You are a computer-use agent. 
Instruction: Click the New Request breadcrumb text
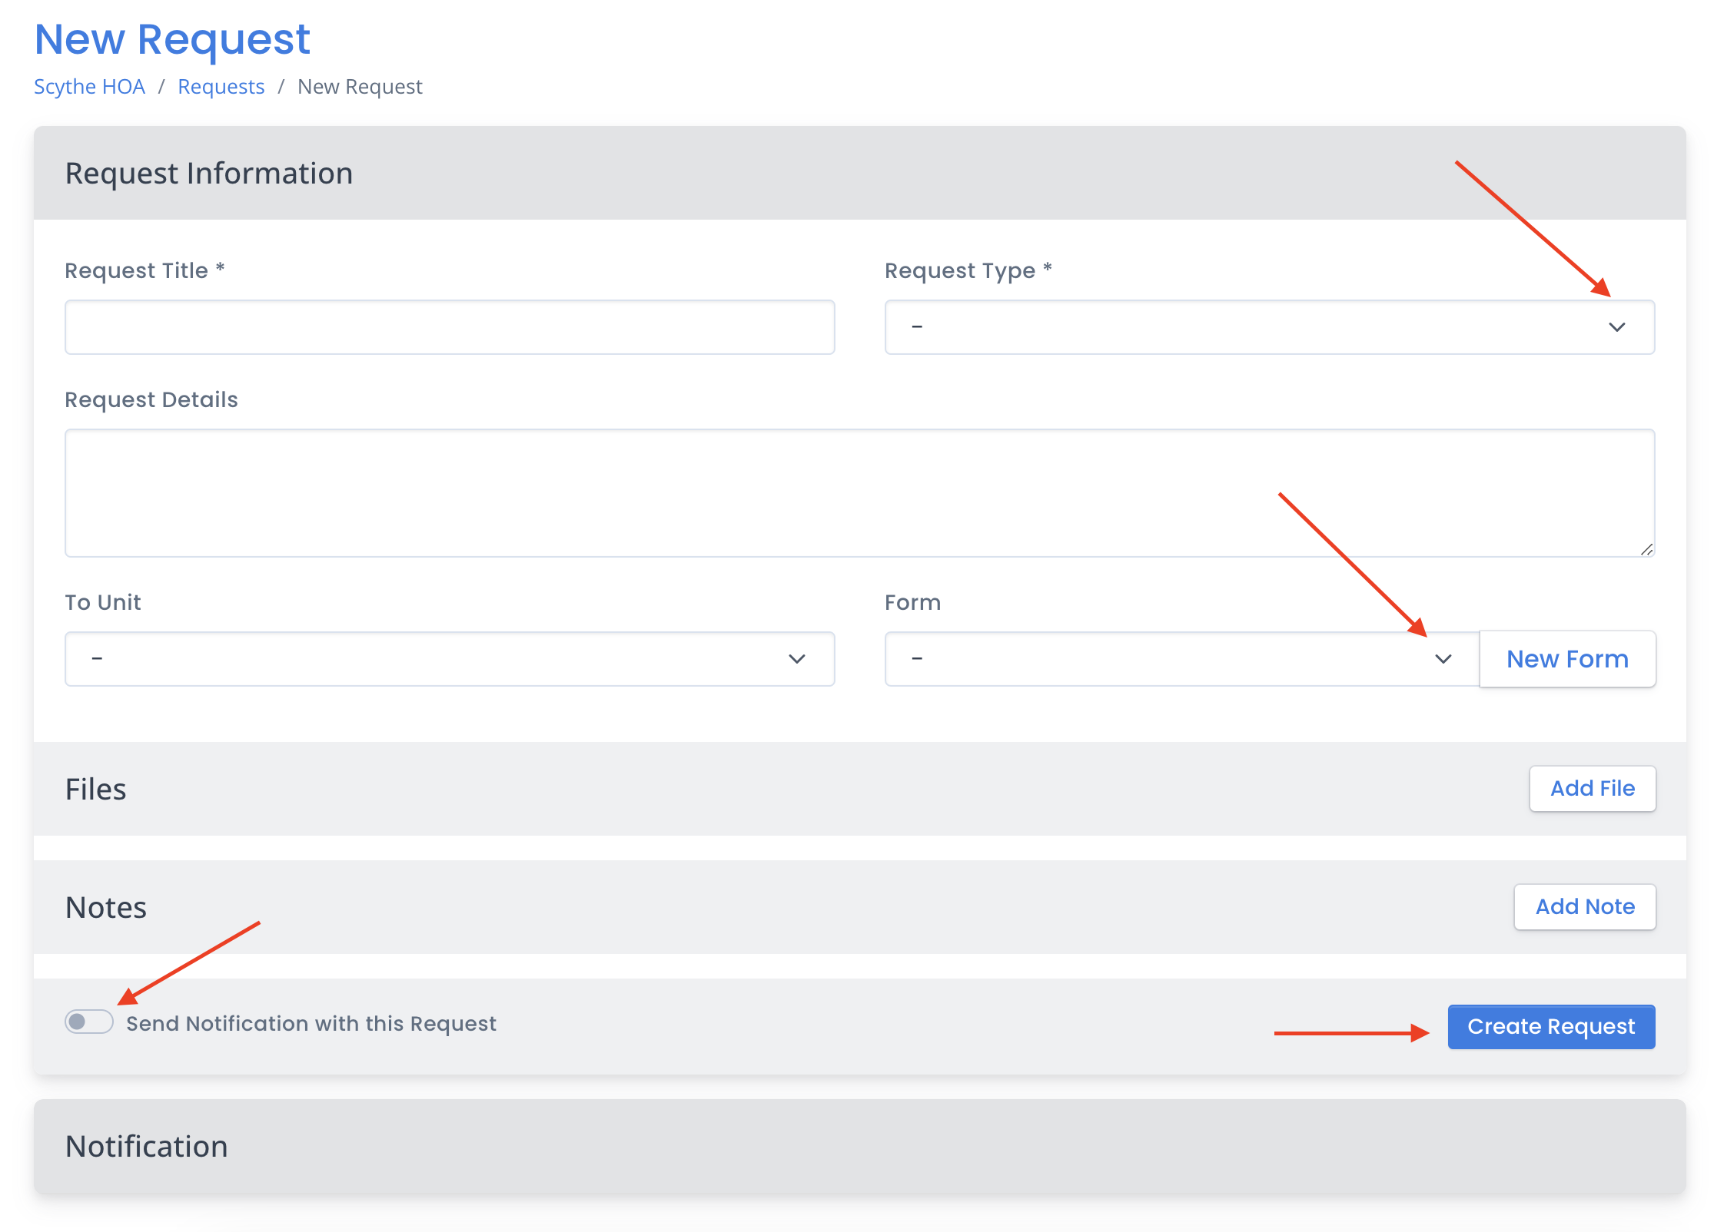(x=360, y=87)
